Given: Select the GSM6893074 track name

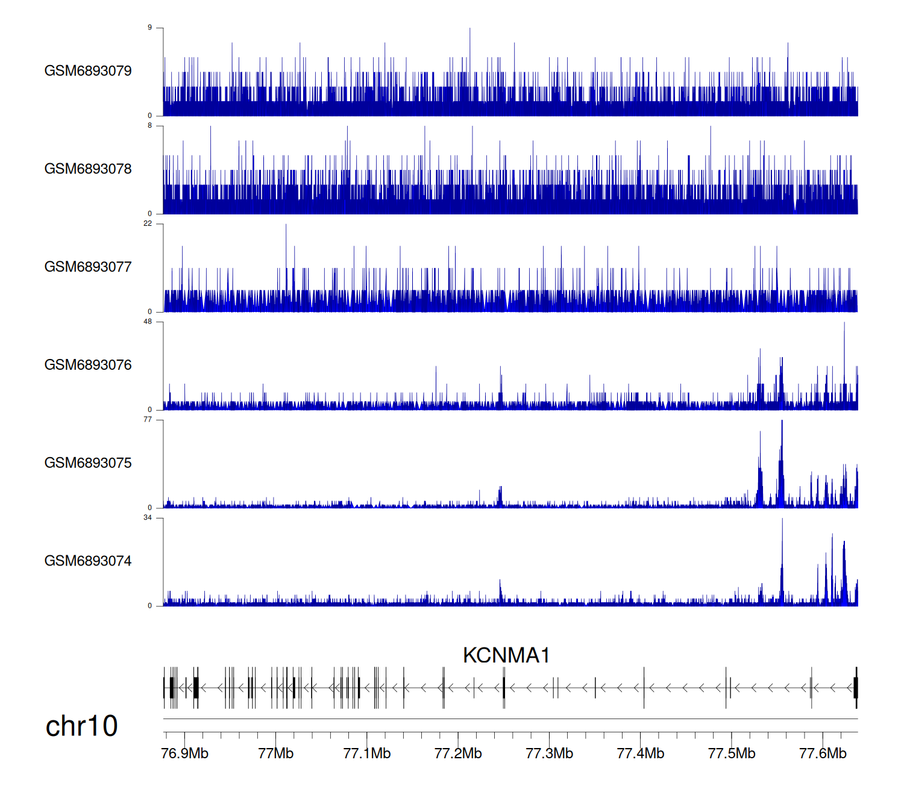Looking at the screenshot, I should [88, 561].
